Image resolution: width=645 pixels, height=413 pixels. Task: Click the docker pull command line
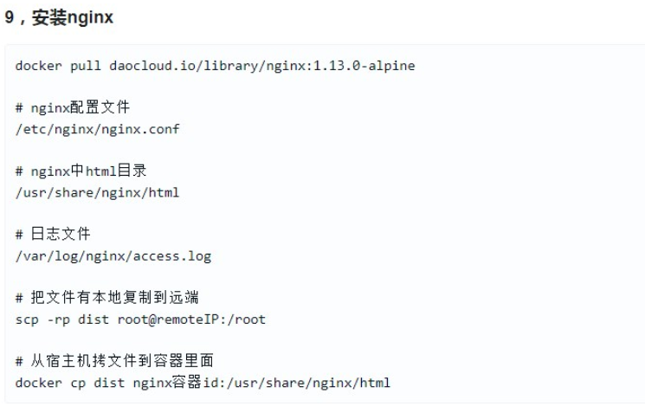[215, 66]
